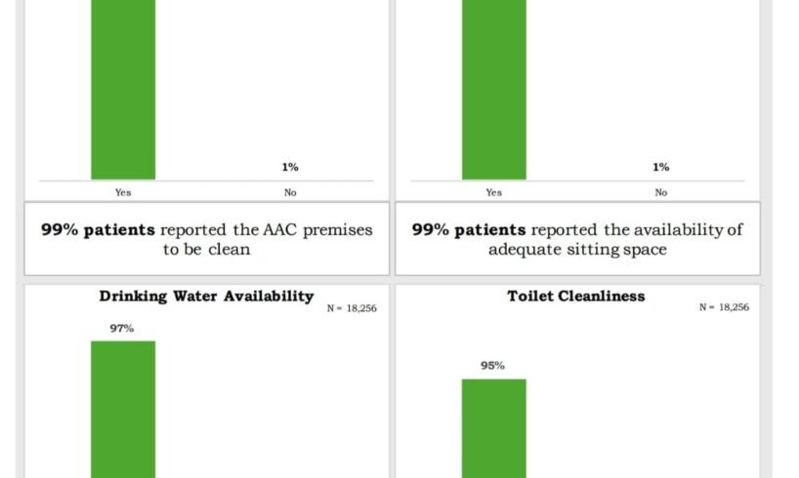Click the 1% label above premises clean caption
Screen dimensions: 799x478
pyautogui.click(x=290, y=168)
